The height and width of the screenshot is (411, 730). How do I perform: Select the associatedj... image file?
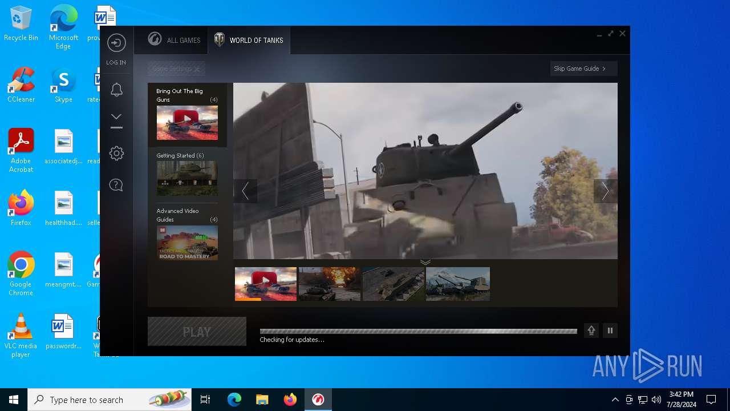[x=63, y=147]
